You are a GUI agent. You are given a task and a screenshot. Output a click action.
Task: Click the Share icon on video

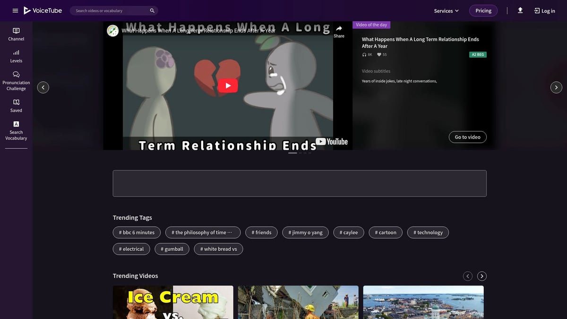pos(339,31)
